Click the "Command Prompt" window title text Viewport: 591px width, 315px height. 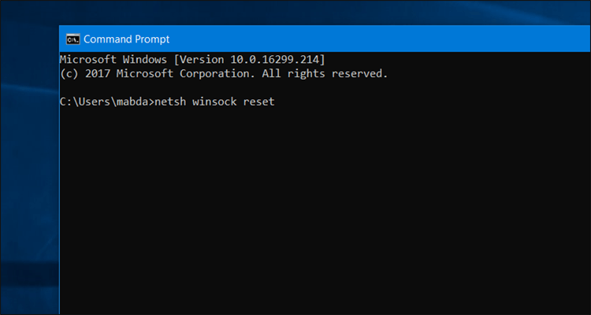pos(126,39)
